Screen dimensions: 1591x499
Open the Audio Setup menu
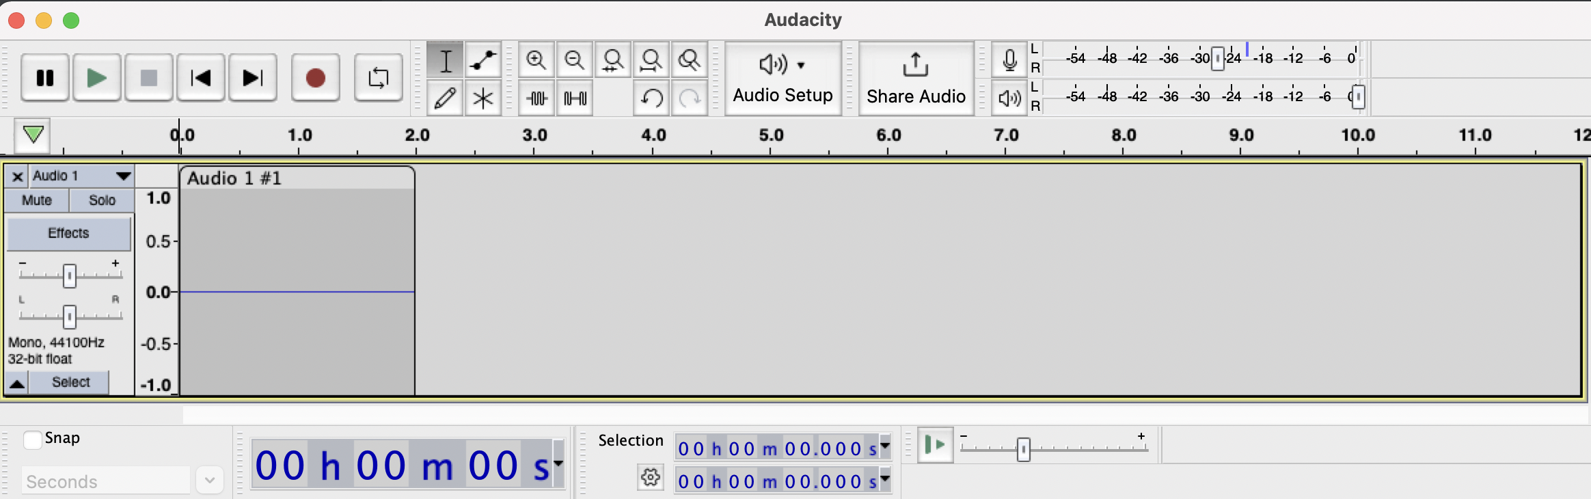click(783, 79)
